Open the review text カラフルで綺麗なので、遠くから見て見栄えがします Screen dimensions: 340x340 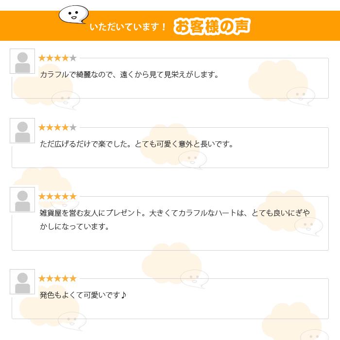(129, 75)
